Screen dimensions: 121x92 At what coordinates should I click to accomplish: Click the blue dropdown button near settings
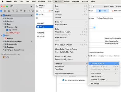tap(94, 28)
